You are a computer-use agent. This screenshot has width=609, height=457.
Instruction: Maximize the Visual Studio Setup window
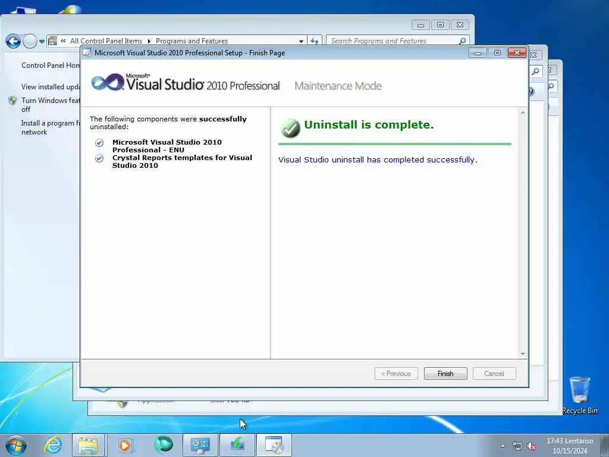[x=497, y=53]
